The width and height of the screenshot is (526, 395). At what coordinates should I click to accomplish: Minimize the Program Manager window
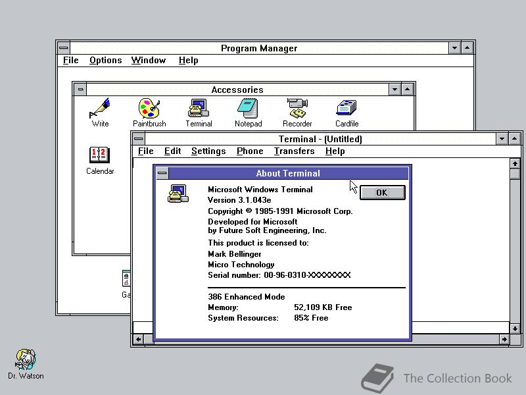[x=454, y=48]
